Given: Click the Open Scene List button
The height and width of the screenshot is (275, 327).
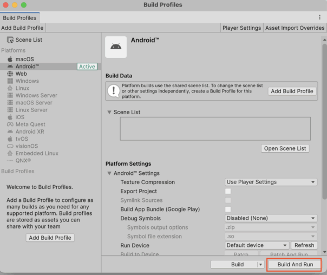Looking at the screenshot, I should click(285, 148).
